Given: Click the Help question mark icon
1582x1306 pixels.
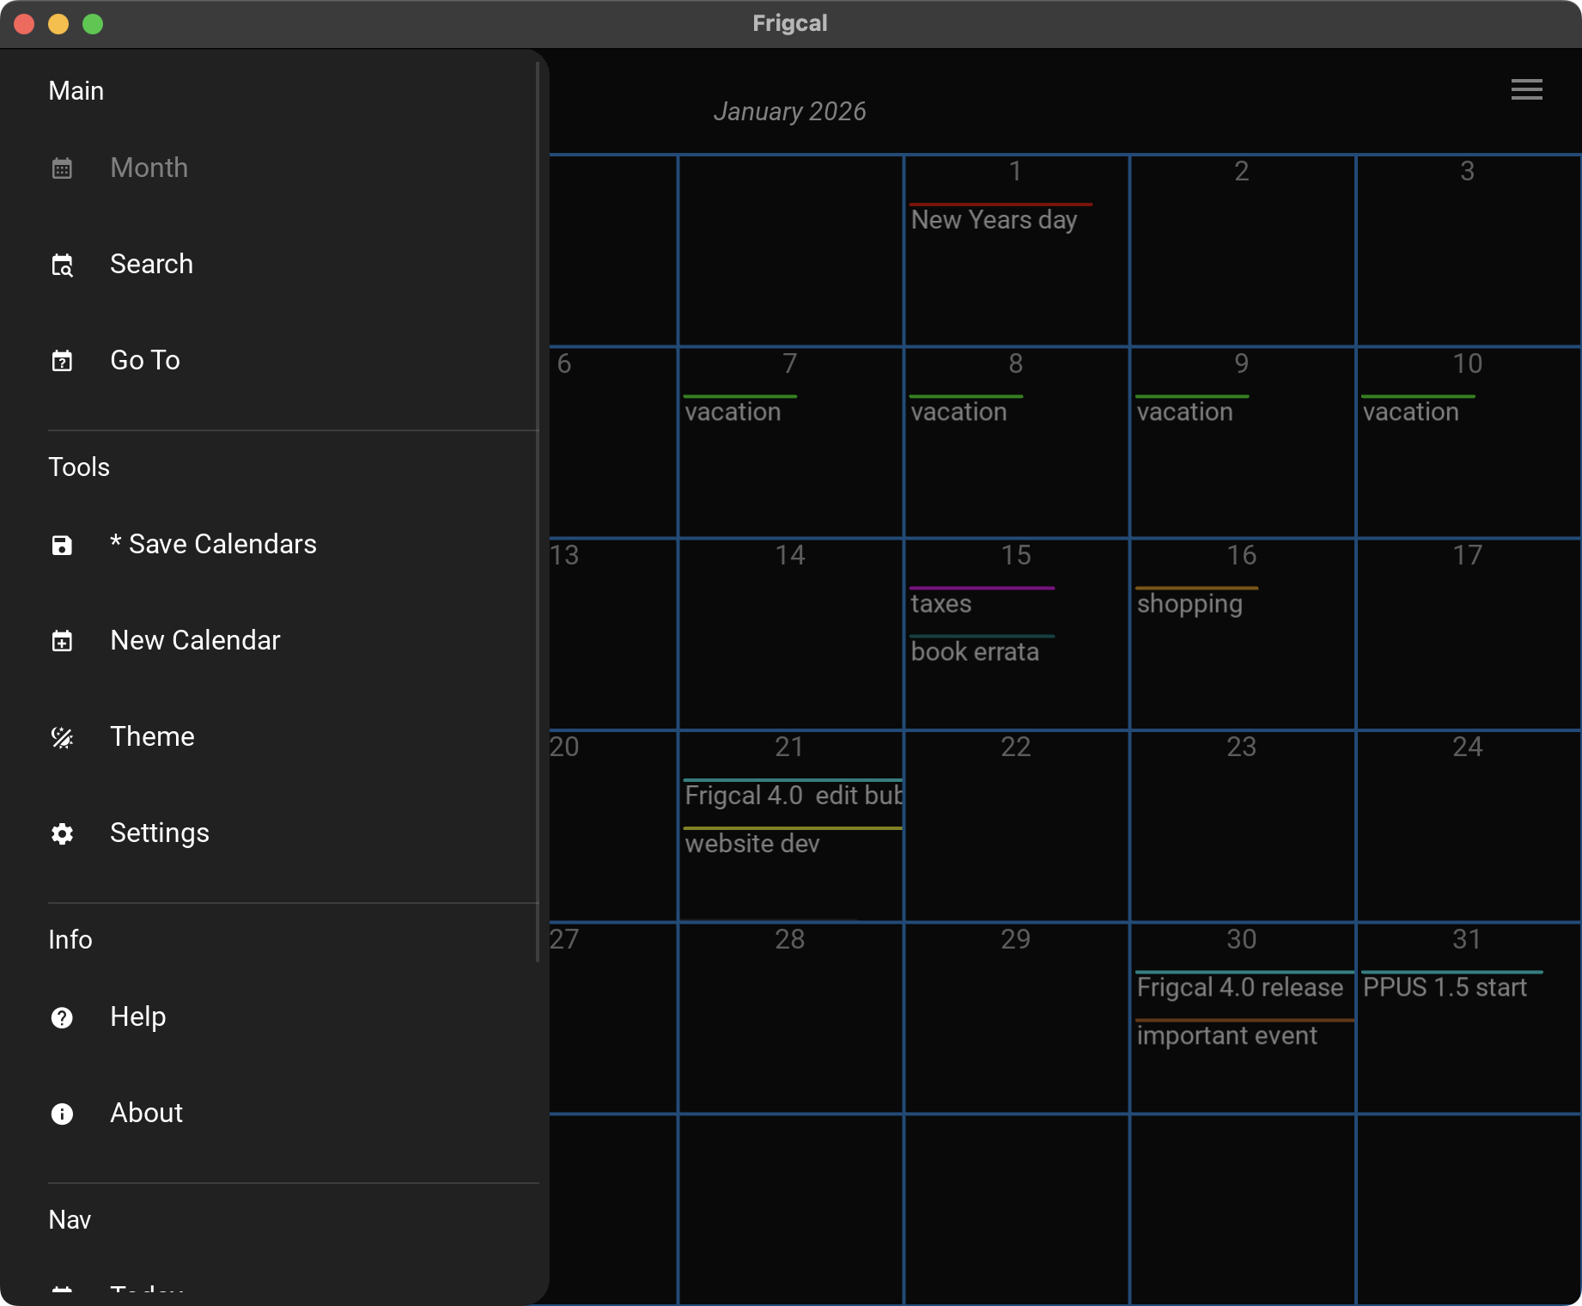Looking at the screenshot, I should pyautogui.click(x=62, y=1017).
